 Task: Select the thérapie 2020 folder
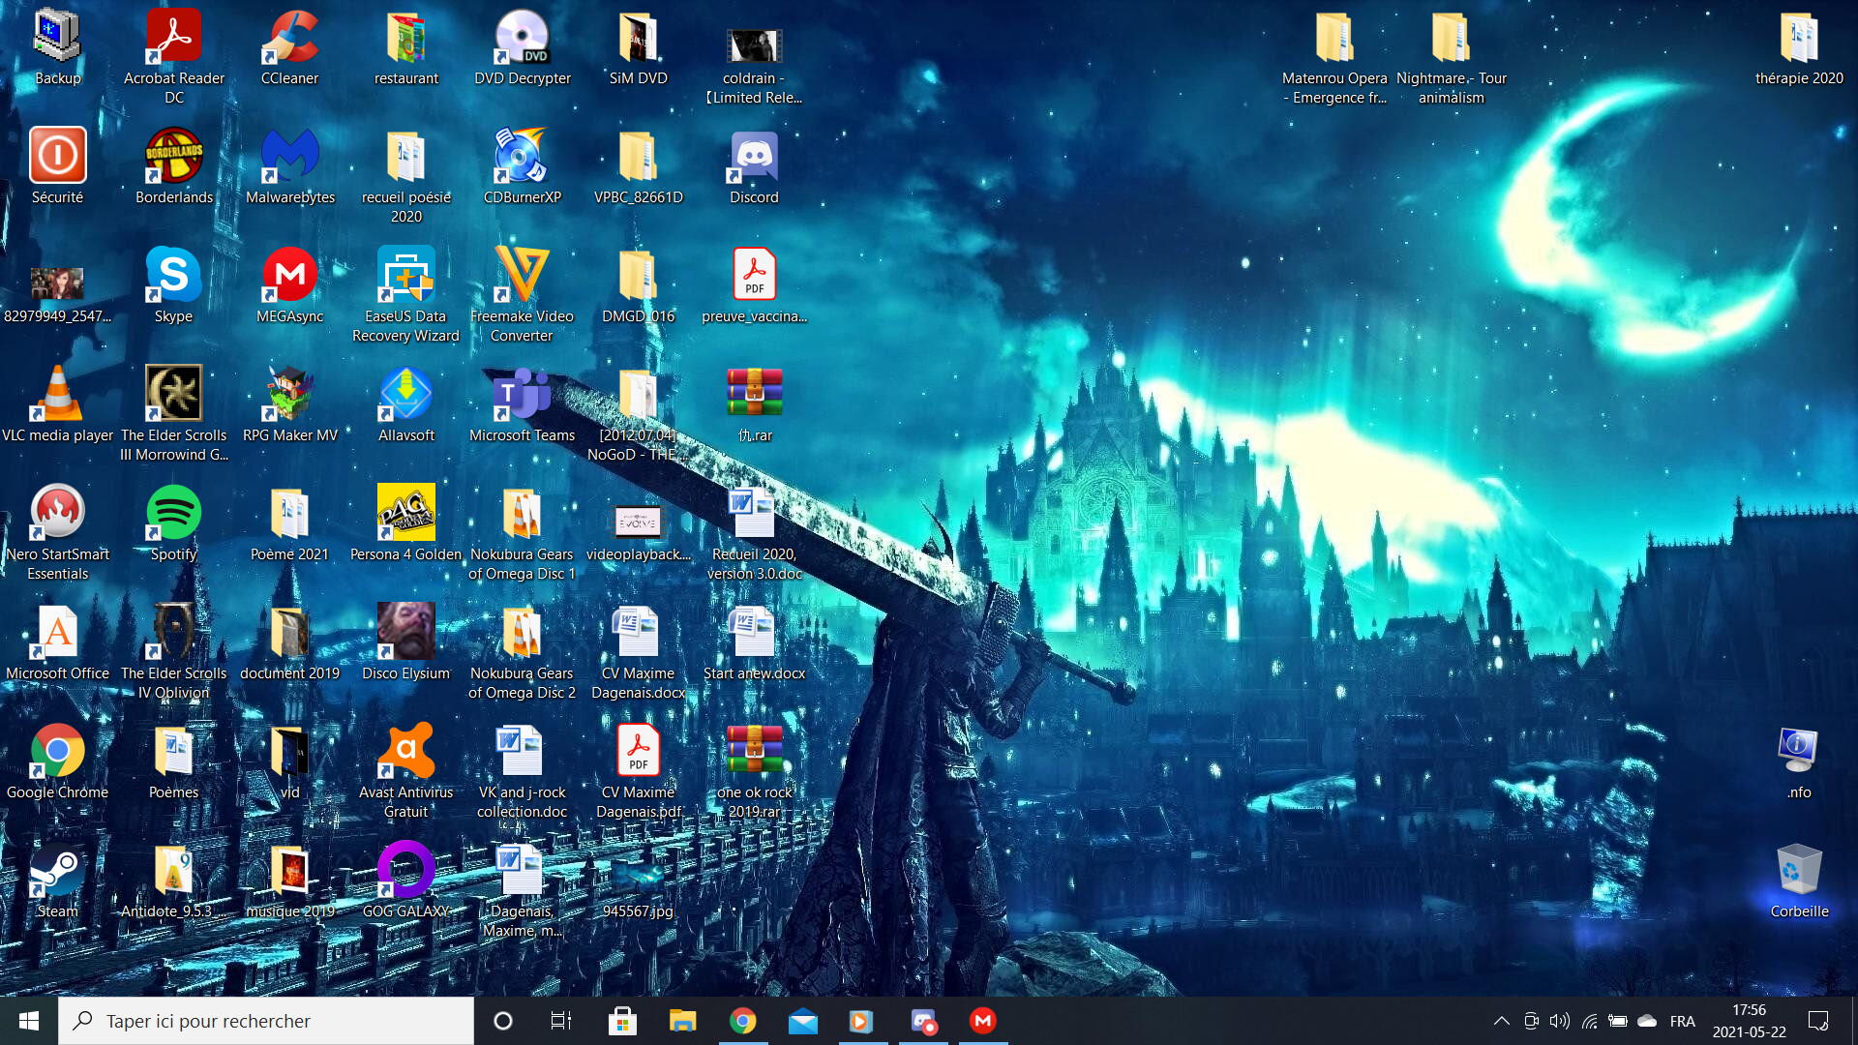(x=1800, y=46)
